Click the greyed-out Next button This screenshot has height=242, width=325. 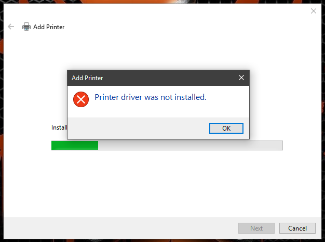click(256, 228)
